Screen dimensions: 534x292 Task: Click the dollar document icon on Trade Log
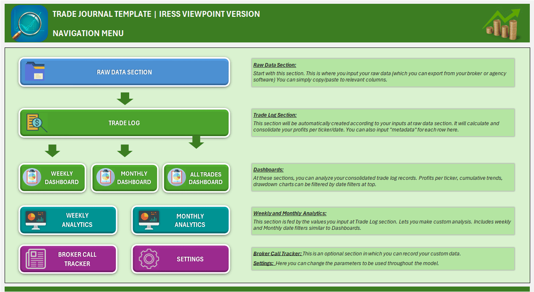tap(37, 123)
